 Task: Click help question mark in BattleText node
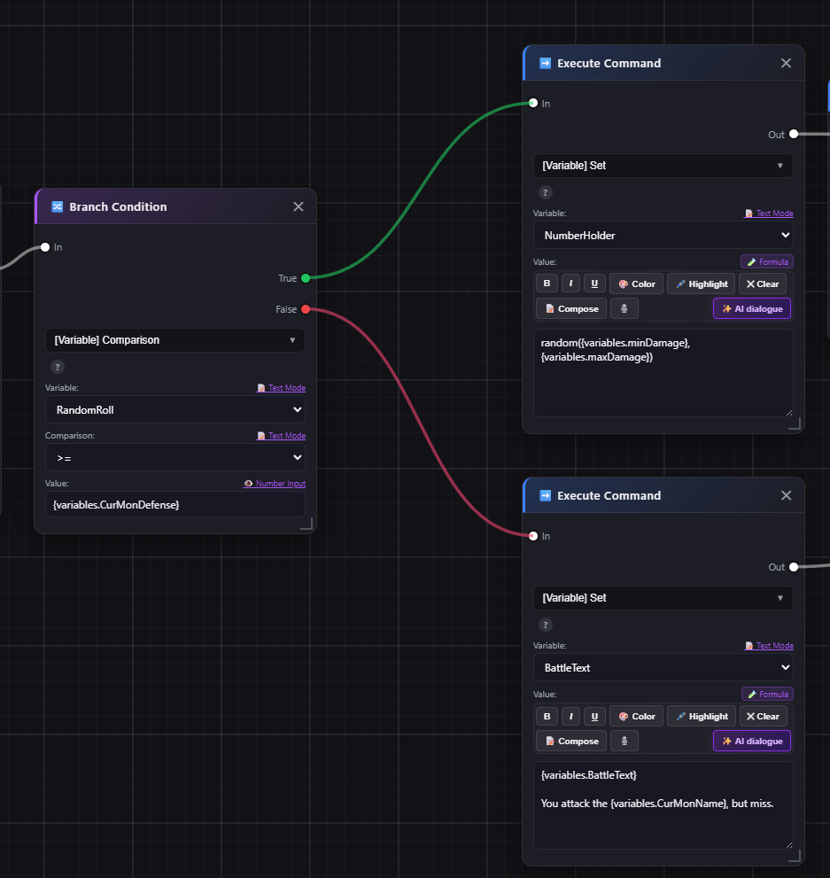[x=546, y=625]
